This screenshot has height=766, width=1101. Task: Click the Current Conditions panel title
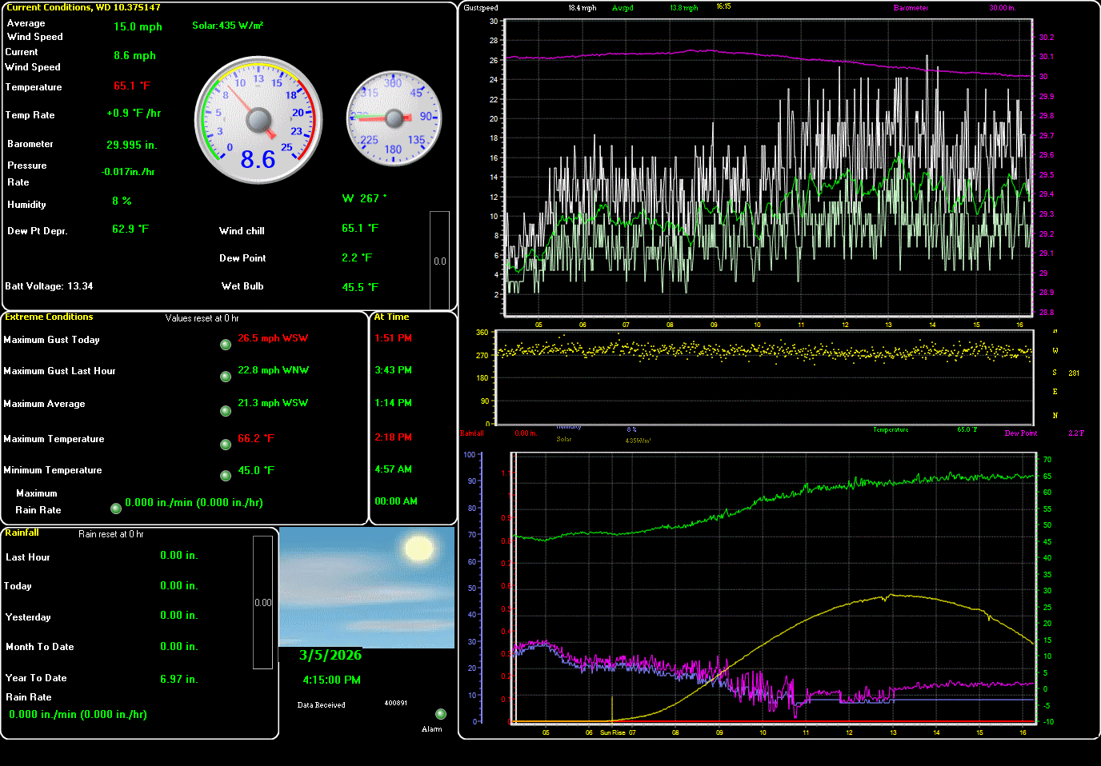click(x=83, y=7)
